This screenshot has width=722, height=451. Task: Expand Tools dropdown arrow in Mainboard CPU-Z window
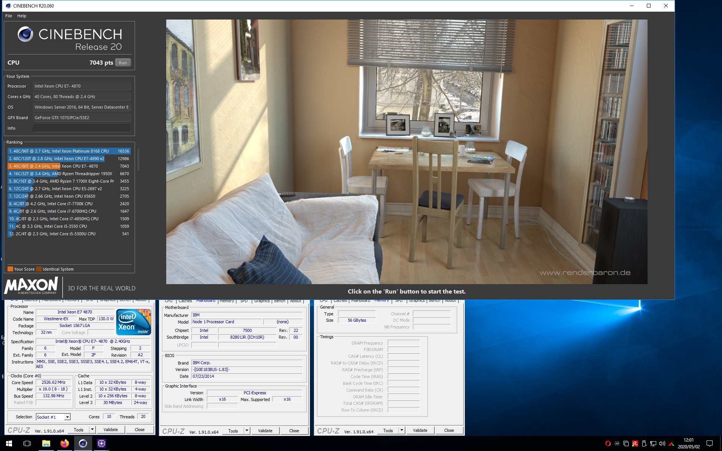pyautogui.click(x=247, y=431)
